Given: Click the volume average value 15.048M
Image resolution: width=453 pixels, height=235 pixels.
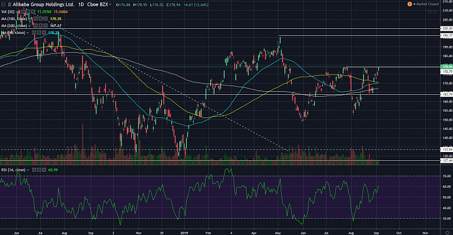Looking at the screenshot, I should point(60,12).
